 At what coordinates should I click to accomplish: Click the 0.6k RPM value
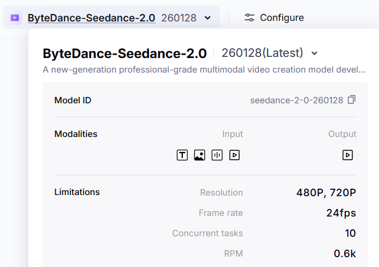345,254
